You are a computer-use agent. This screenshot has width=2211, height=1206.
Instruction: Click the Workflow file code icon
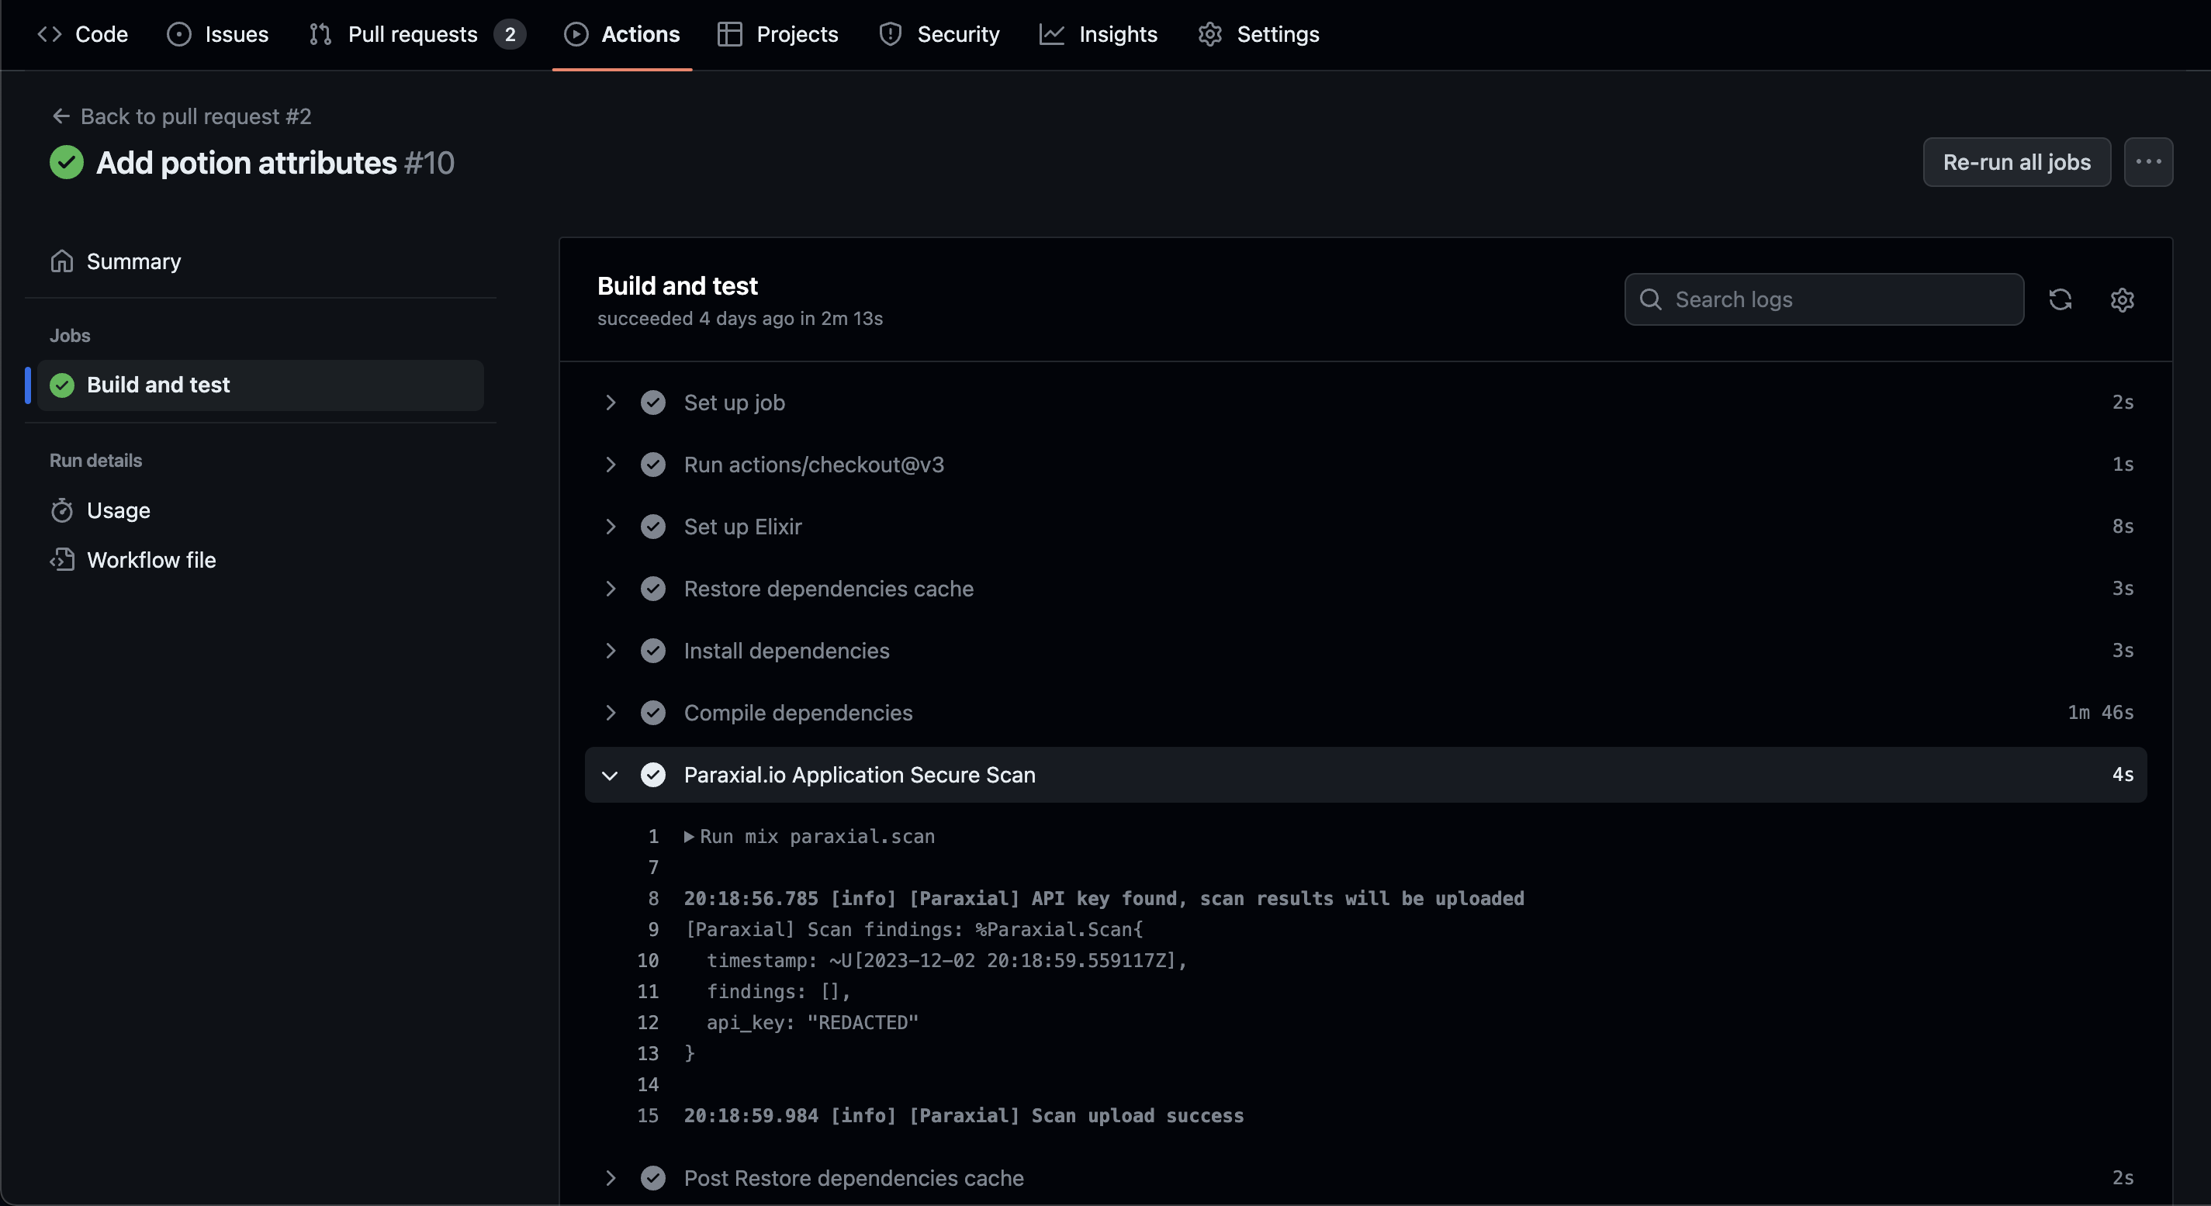coord(62,560)
